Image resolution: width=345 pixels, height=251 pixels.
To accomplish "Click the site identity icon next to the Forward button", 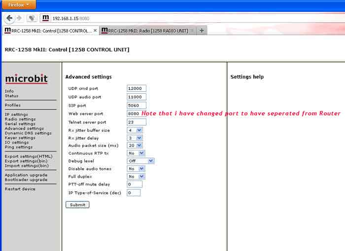I will pyautogui.click(x=32, y=18).
